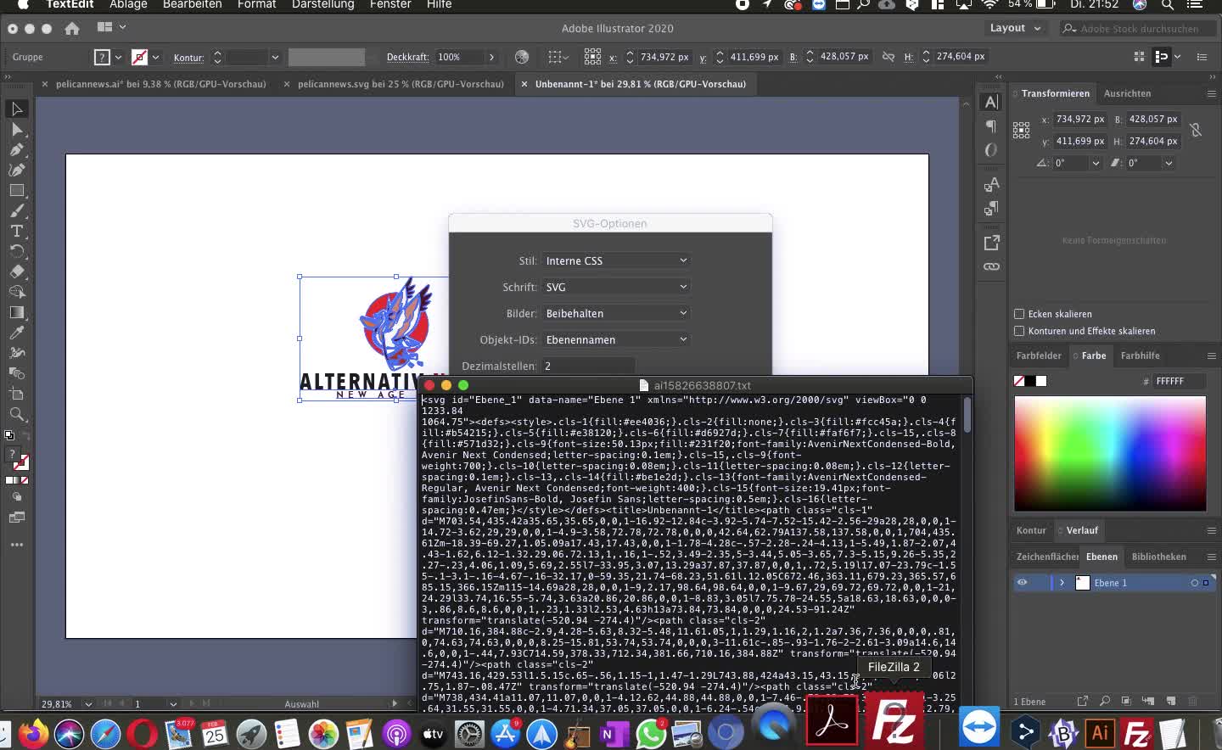
Task: Enable Konturen und Effekte skalieren
Action: pos(1019,331)
